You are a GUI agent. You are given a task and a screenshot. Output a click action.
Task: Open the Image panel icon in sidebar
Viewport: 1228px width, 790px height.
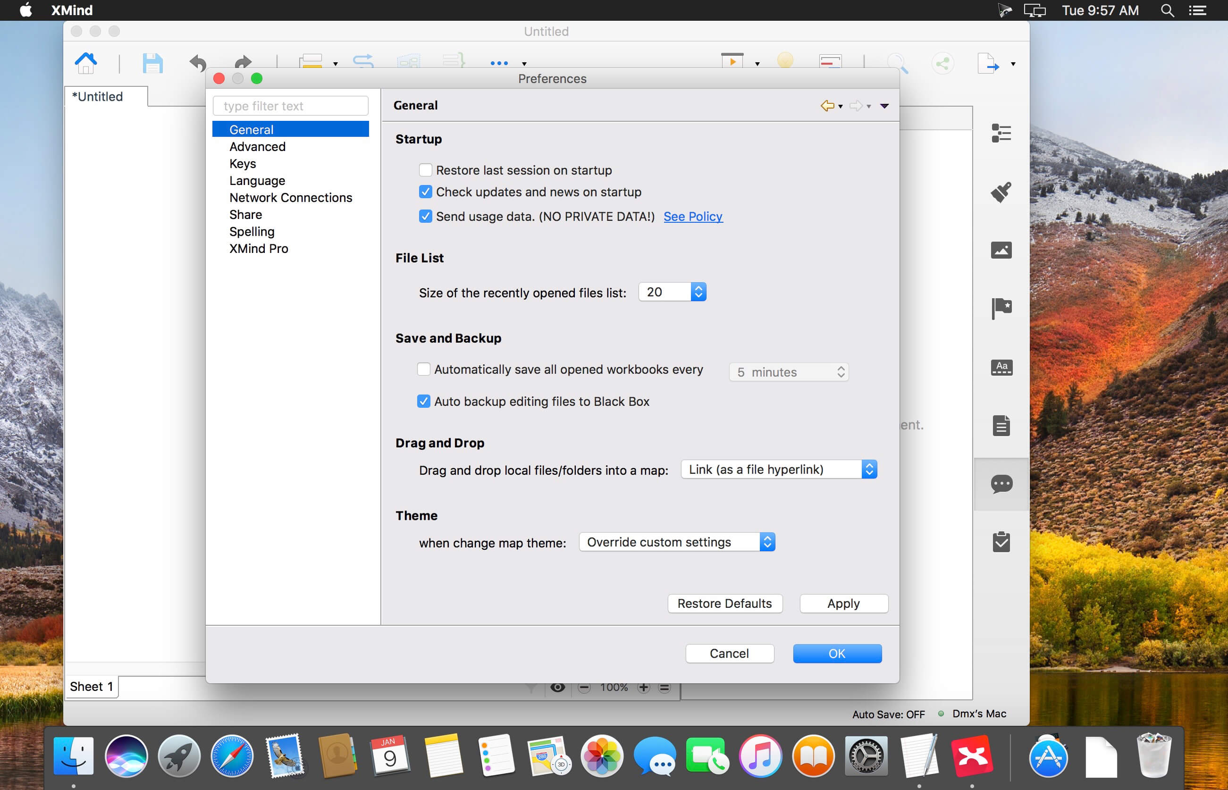[1001, 250]
